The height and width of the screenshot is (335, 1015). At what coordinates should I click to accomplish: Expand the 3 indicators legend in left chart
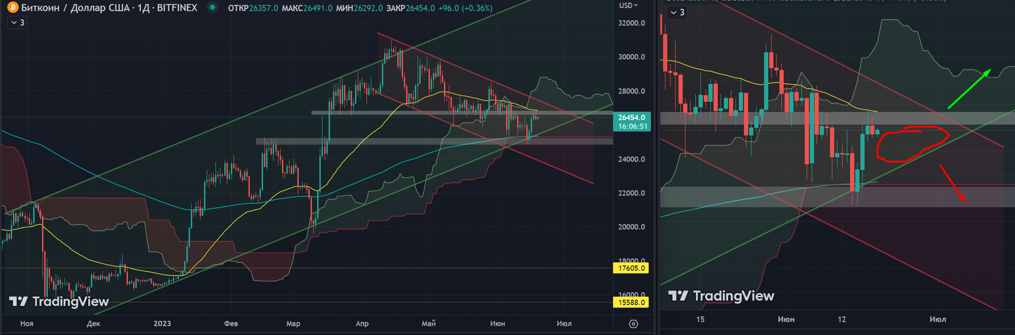pyautogui.click(x=18, y=23)
